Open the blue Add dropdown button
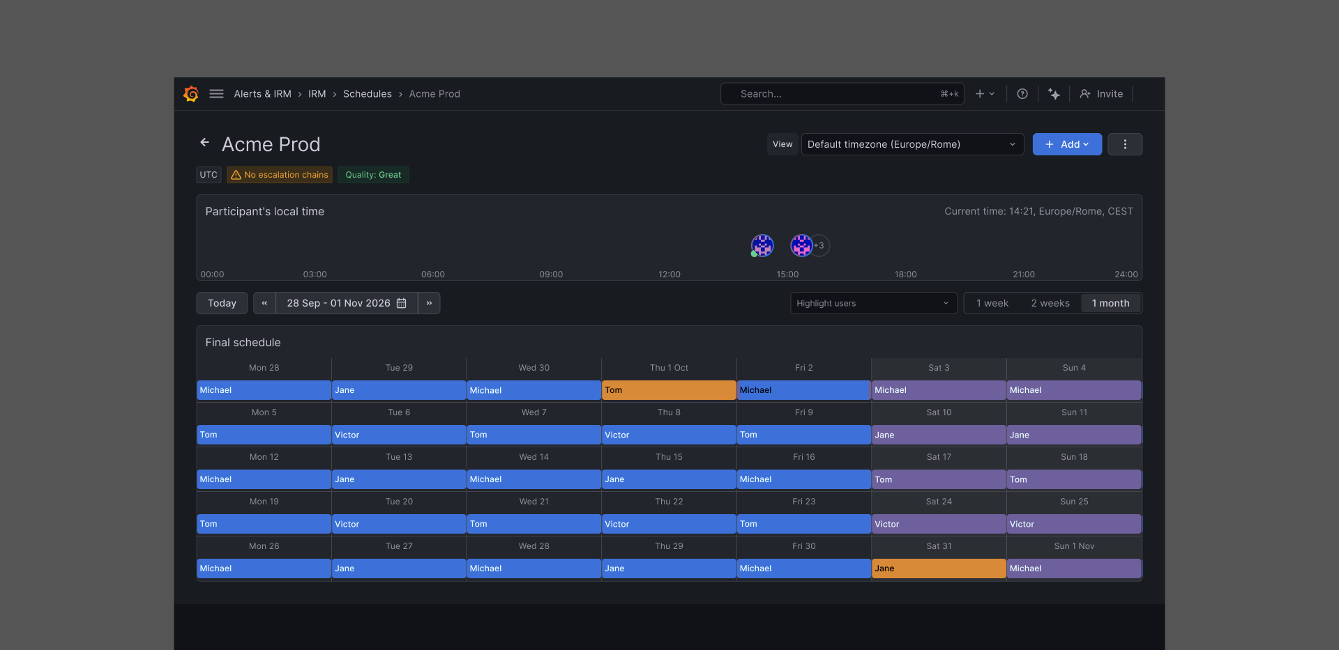Image resolution: width=1339 pixels, height=650 pixels. tap(1067, 144)
